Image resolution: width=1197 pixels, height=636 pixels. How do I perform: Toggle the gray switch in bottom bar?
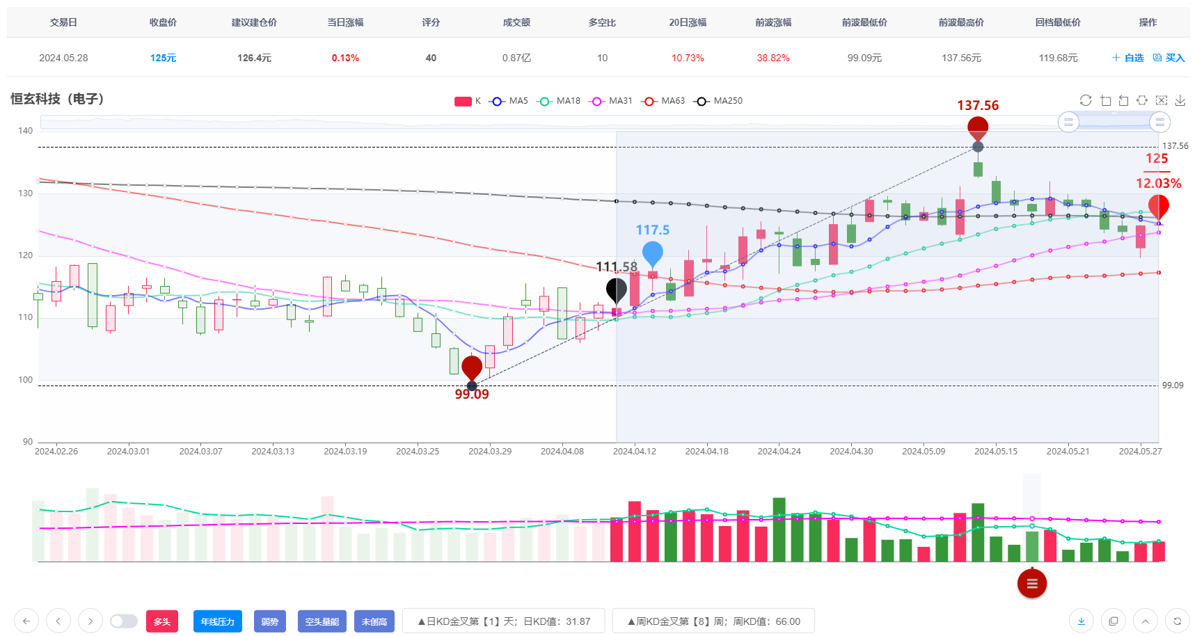pyautogui.click(x=123, y=621)
